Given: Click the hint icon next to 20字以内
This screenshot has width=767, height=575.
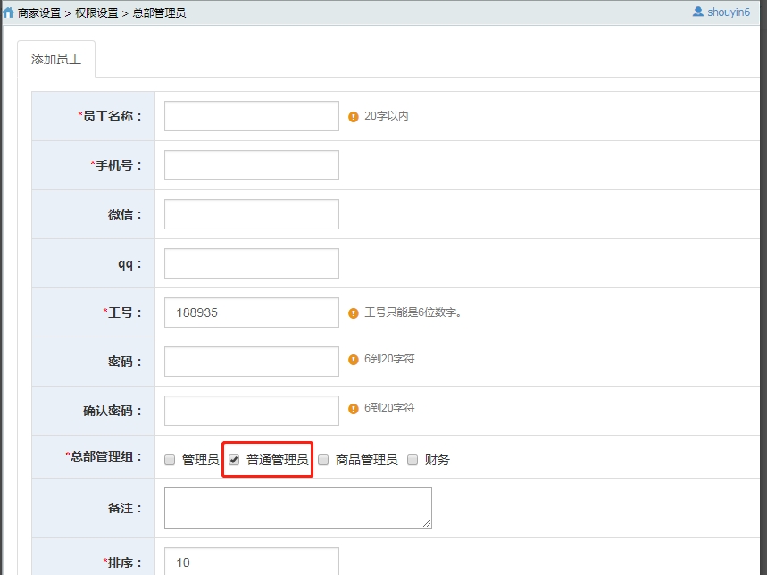Looking at the screenshot, I should pyautogui.click(x=354, y=117).
